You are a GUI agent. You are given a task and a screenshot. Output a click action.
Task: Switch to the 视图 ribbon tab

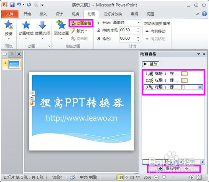150,14
